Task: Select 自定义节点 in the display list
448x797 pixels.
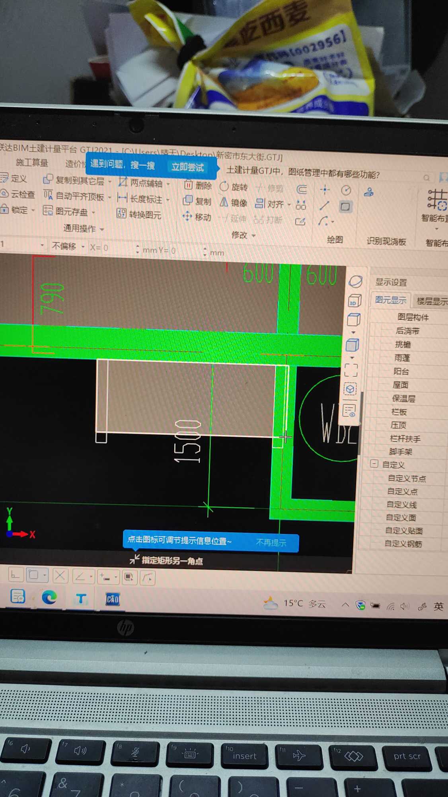Action: click(x=407, y=478)
